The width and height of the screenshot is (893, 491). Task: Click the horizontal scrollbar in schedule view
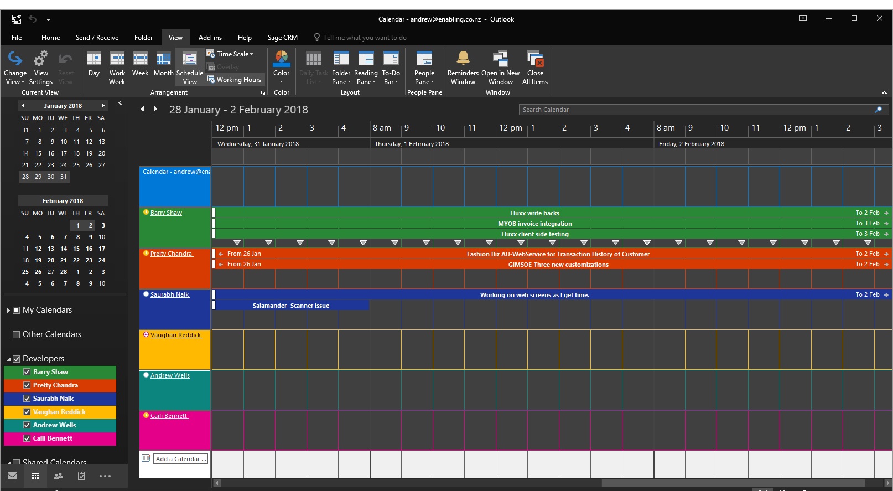(x=734, y=483)
